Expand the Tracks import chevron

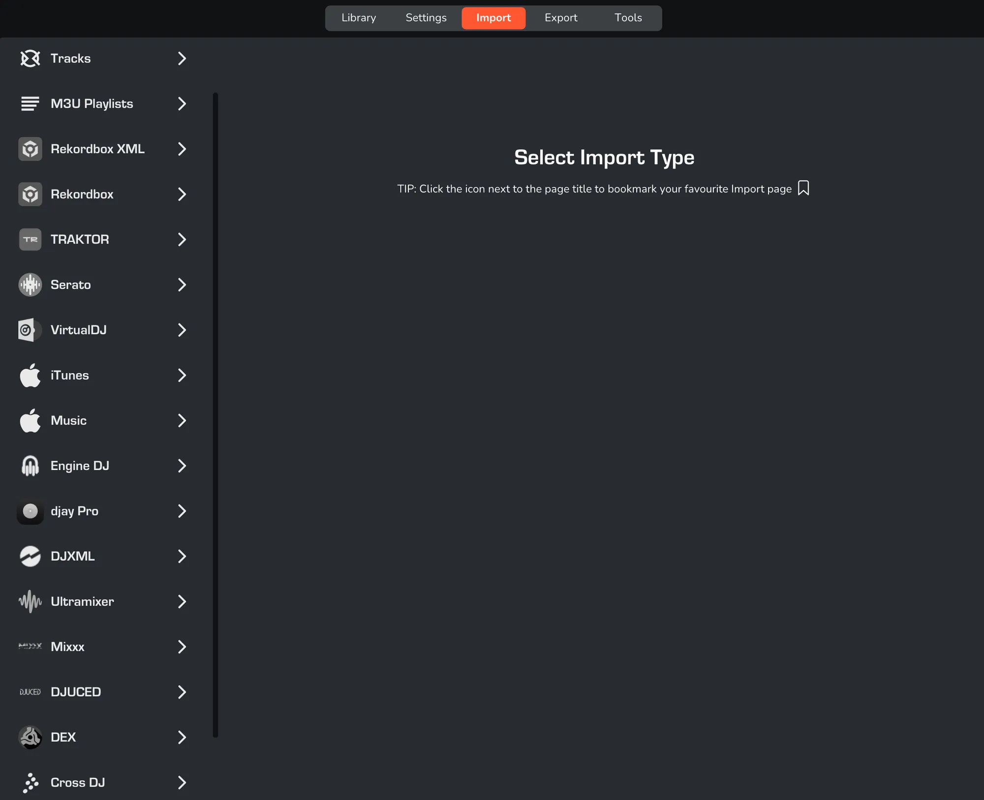pyautogui.click(x=182, y=59)
